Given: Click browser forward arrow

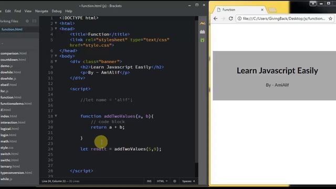Looking at the screenshot, I should click(x=223, y=19).
